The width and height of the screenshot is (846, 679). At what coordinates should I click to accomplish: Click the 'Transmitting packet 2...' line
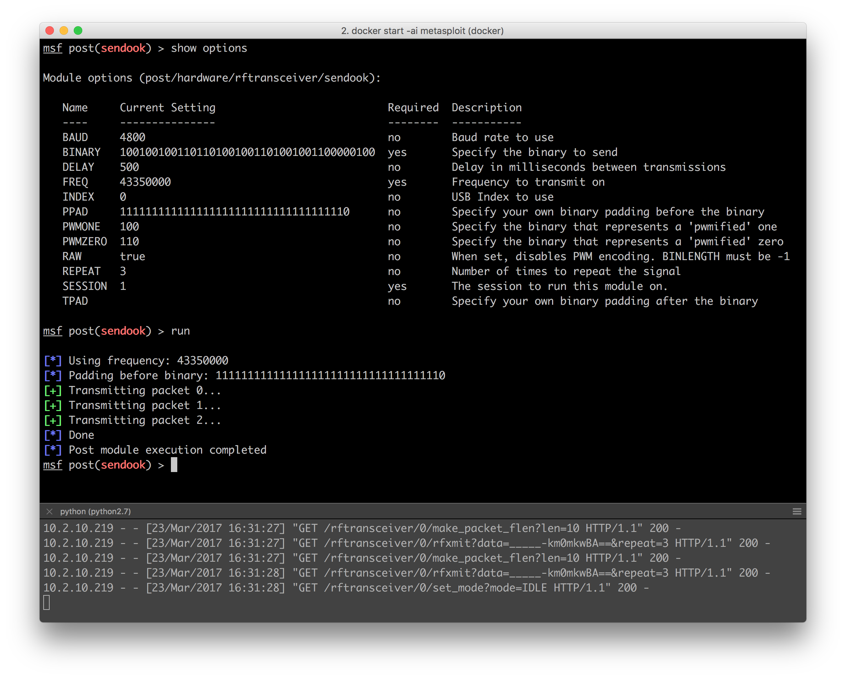point(145,420)
